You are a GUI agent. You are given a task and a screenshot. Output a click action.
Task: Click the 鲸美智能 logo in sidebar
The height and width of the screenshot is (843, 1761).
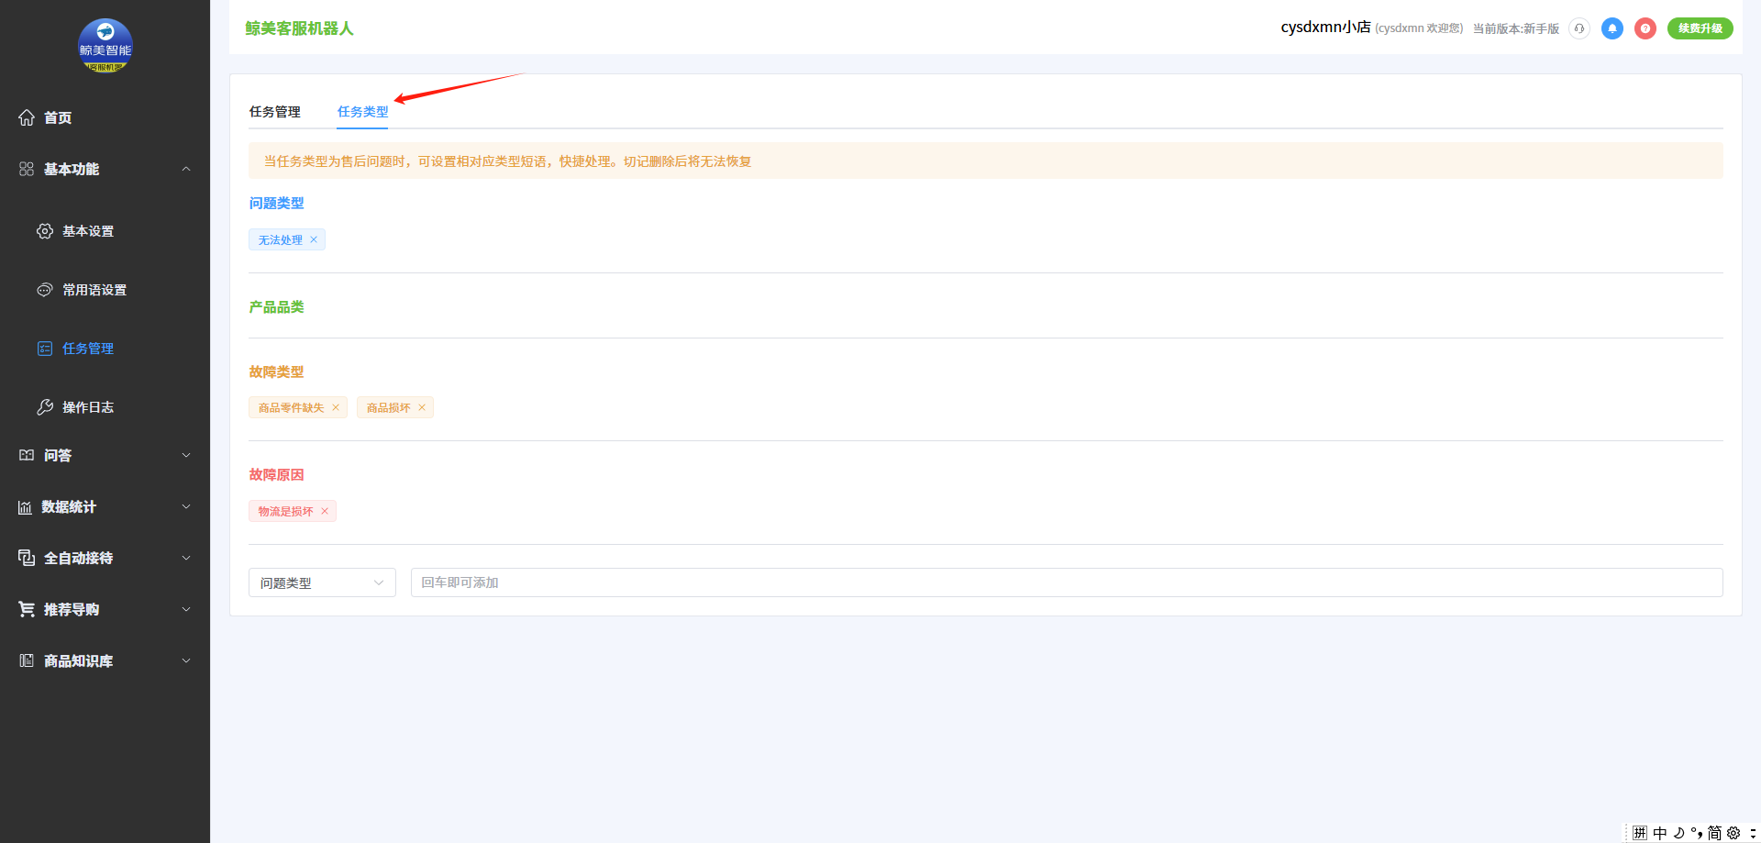tap(105, 46)
